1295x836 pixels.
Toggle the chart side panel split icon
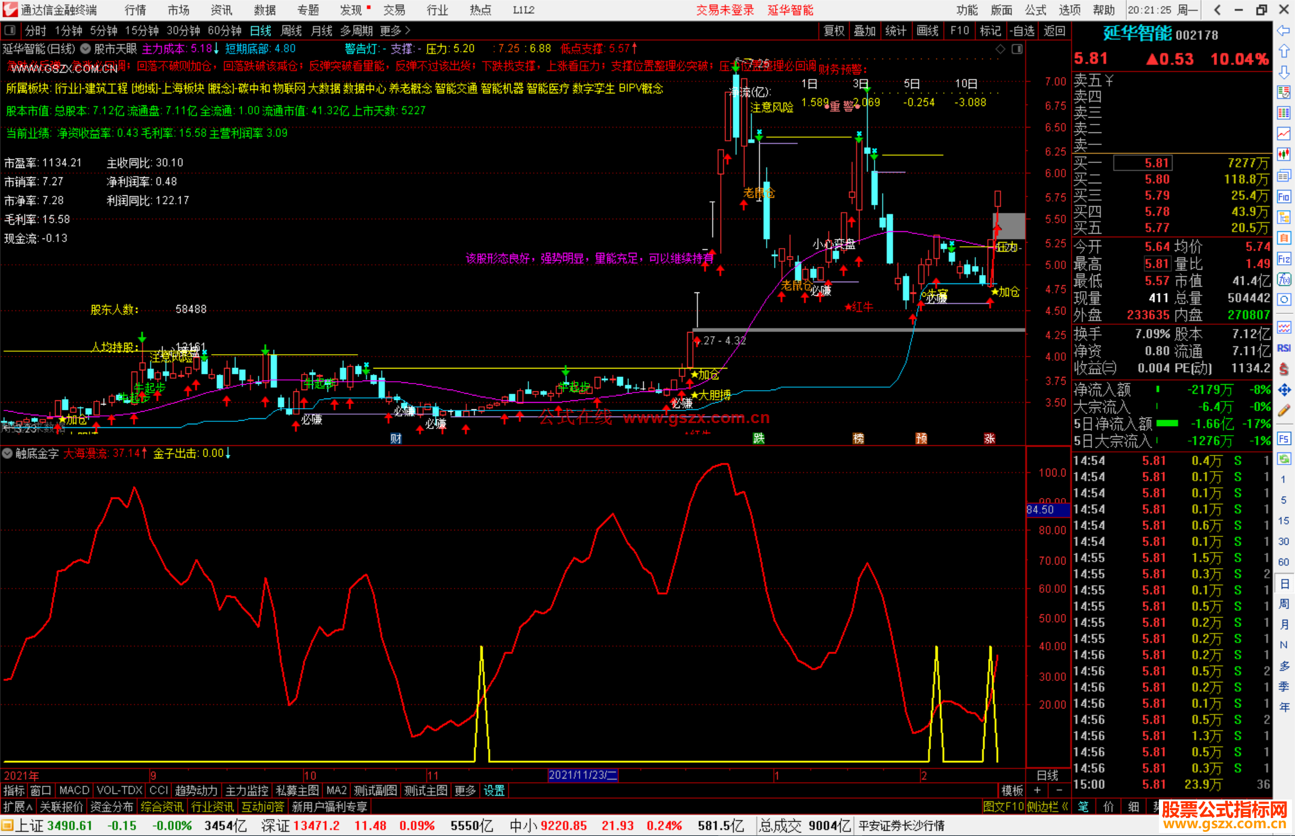tap(1017, 49)
